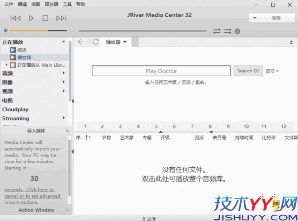Expand the 视频 section
This screenshot has width=298, height=221.
tap(64, 91)
